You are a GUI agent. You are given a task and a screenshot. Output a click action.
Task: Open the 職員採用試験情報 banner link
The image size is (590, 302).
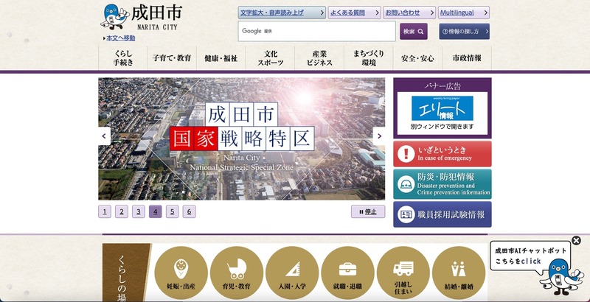click(x=442, y=214)
